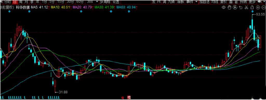Toggle the 复权 option in toolbar
The image size is (266, 100).
223,2
